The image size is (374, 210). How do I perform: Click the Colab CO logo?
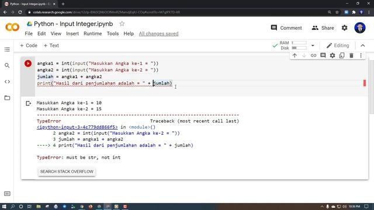pyautogui.click(x=12, y=27)
